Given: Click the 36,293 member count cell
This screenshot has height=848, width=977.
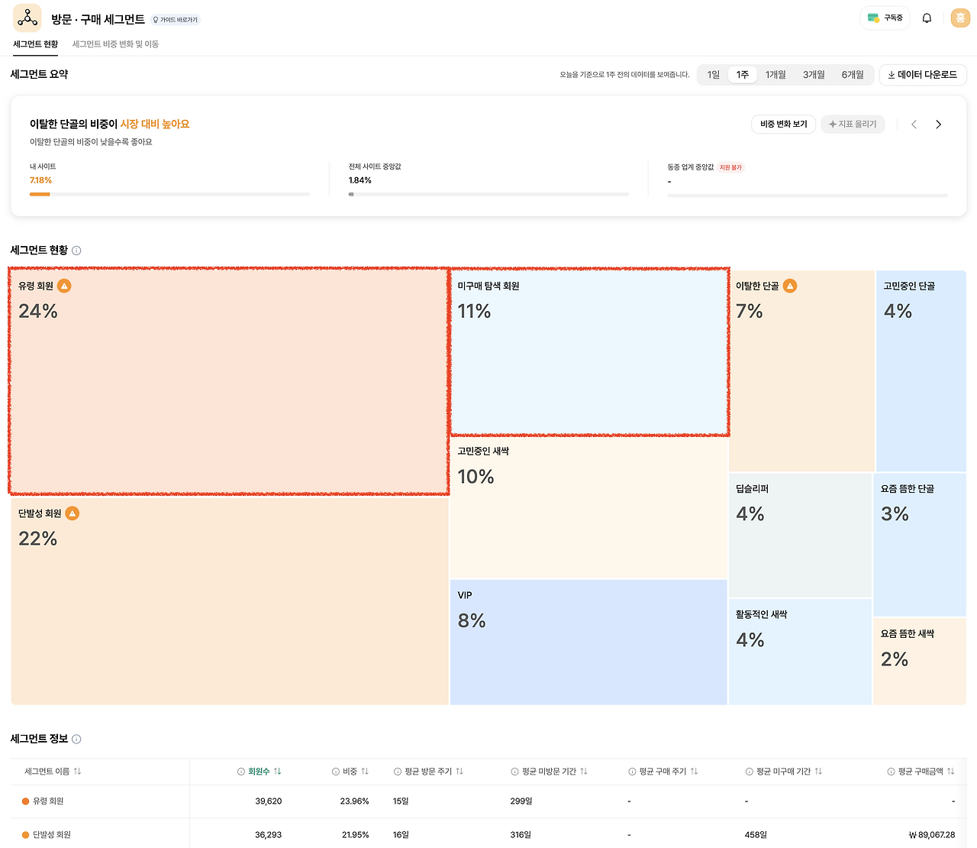Looking at the screenshot, I should pyautogui.click(x=268, y=835).
